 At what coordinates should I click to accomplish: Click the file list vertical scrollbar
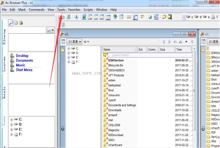coord(194,90)
